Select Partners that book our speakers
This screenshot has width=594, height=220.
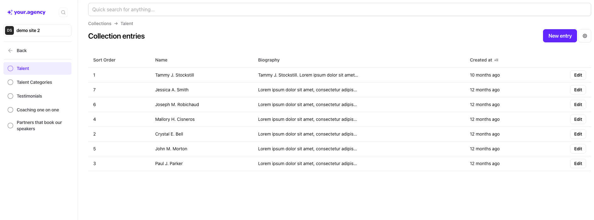(39, 126)
